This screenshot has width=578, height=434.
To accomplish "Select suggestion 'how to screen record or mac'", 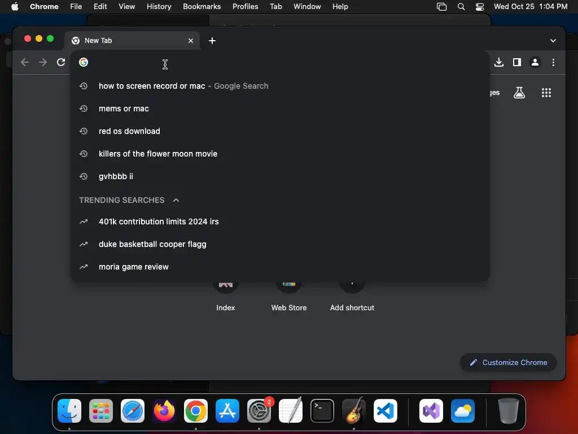I will point(280,86).
